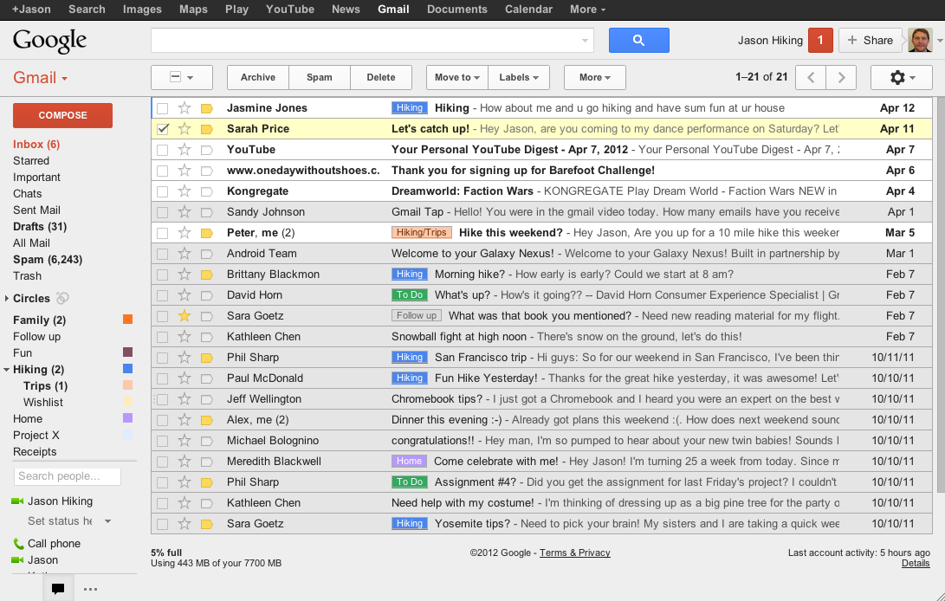Toggle importance marker on YouTube email
945x601 pixels.
coord(207,150)
